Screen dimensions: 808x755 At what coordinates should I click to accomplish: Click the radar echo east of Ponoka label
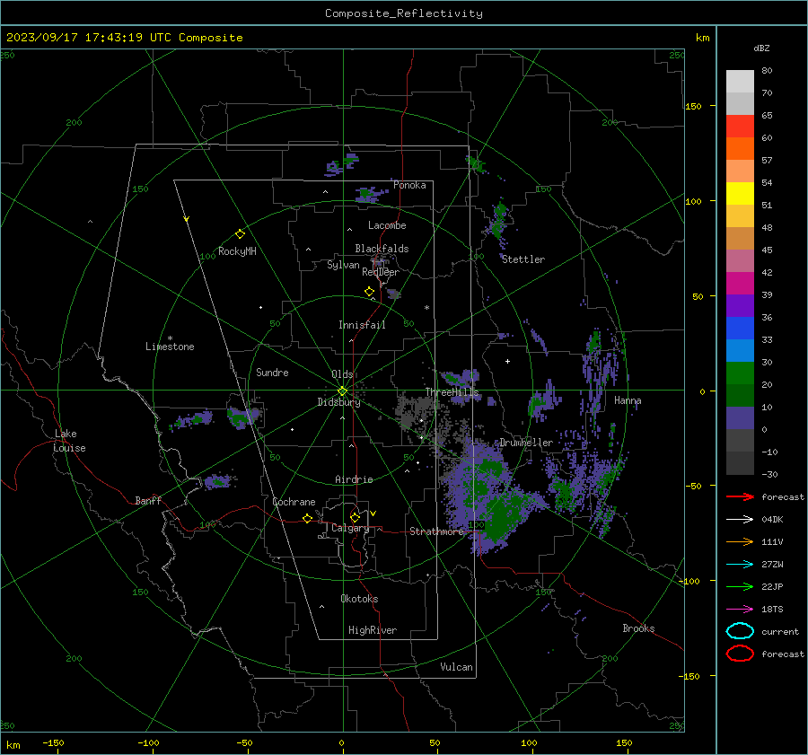(x=477, y=164)
